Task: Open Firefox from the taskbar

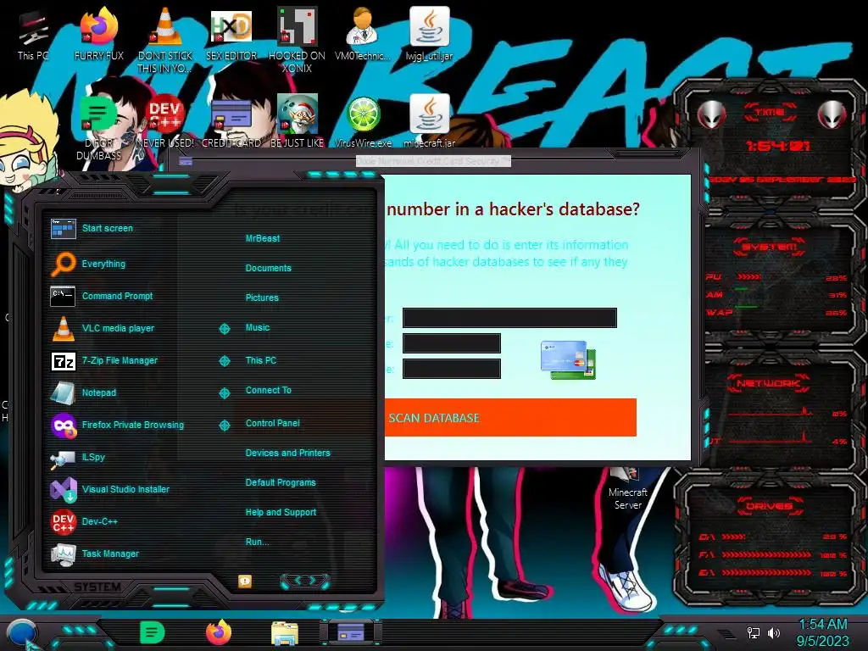Action: (219, 632)
